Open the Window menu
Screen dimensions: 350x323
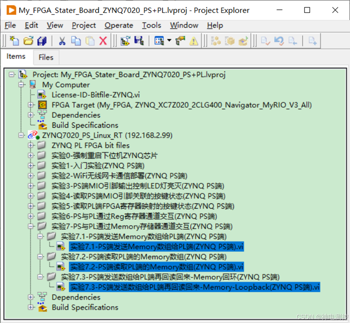[184, 25]
